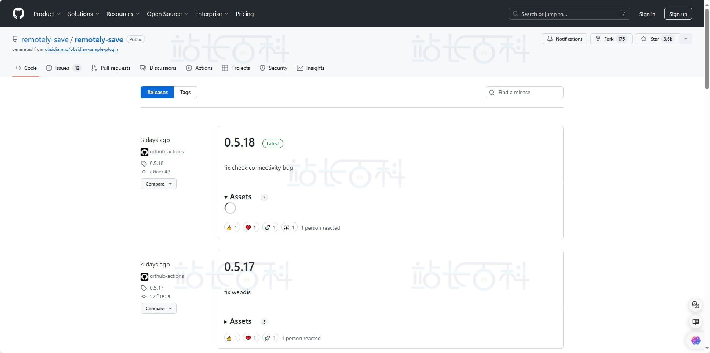Screen dimensions: 710x353
Task: Open the 0.5.18 tag link
Action: 157,163
